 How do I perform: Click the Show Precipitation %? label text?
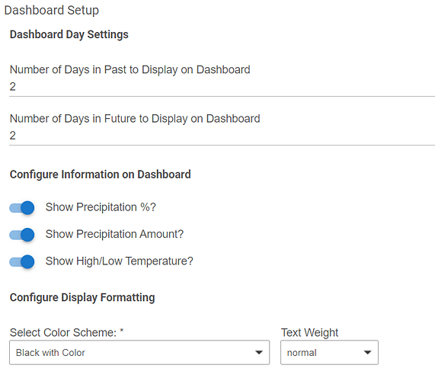point(101,207)
